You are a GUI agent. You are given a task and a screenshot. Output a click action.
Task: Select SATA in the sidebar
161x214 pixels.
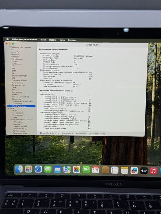point(14,71)
